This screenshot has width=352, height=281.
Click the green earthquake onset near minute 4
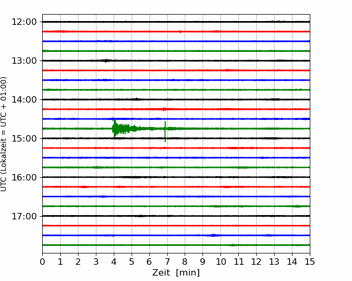[114, 129]
